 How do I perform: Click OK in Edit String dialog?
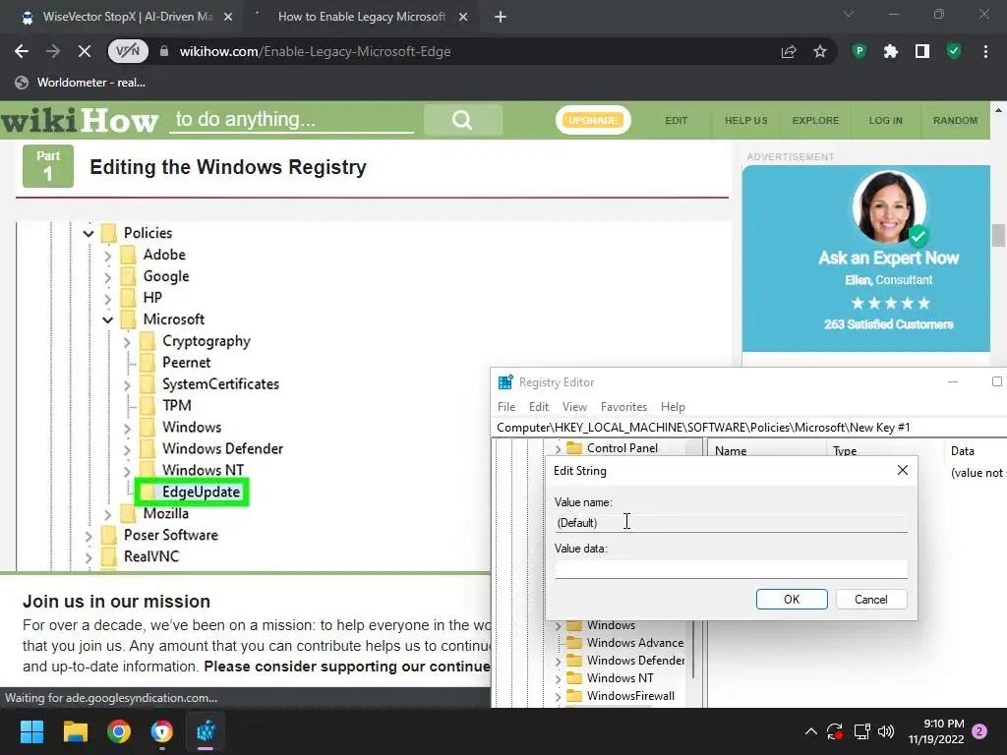point(792,599)
